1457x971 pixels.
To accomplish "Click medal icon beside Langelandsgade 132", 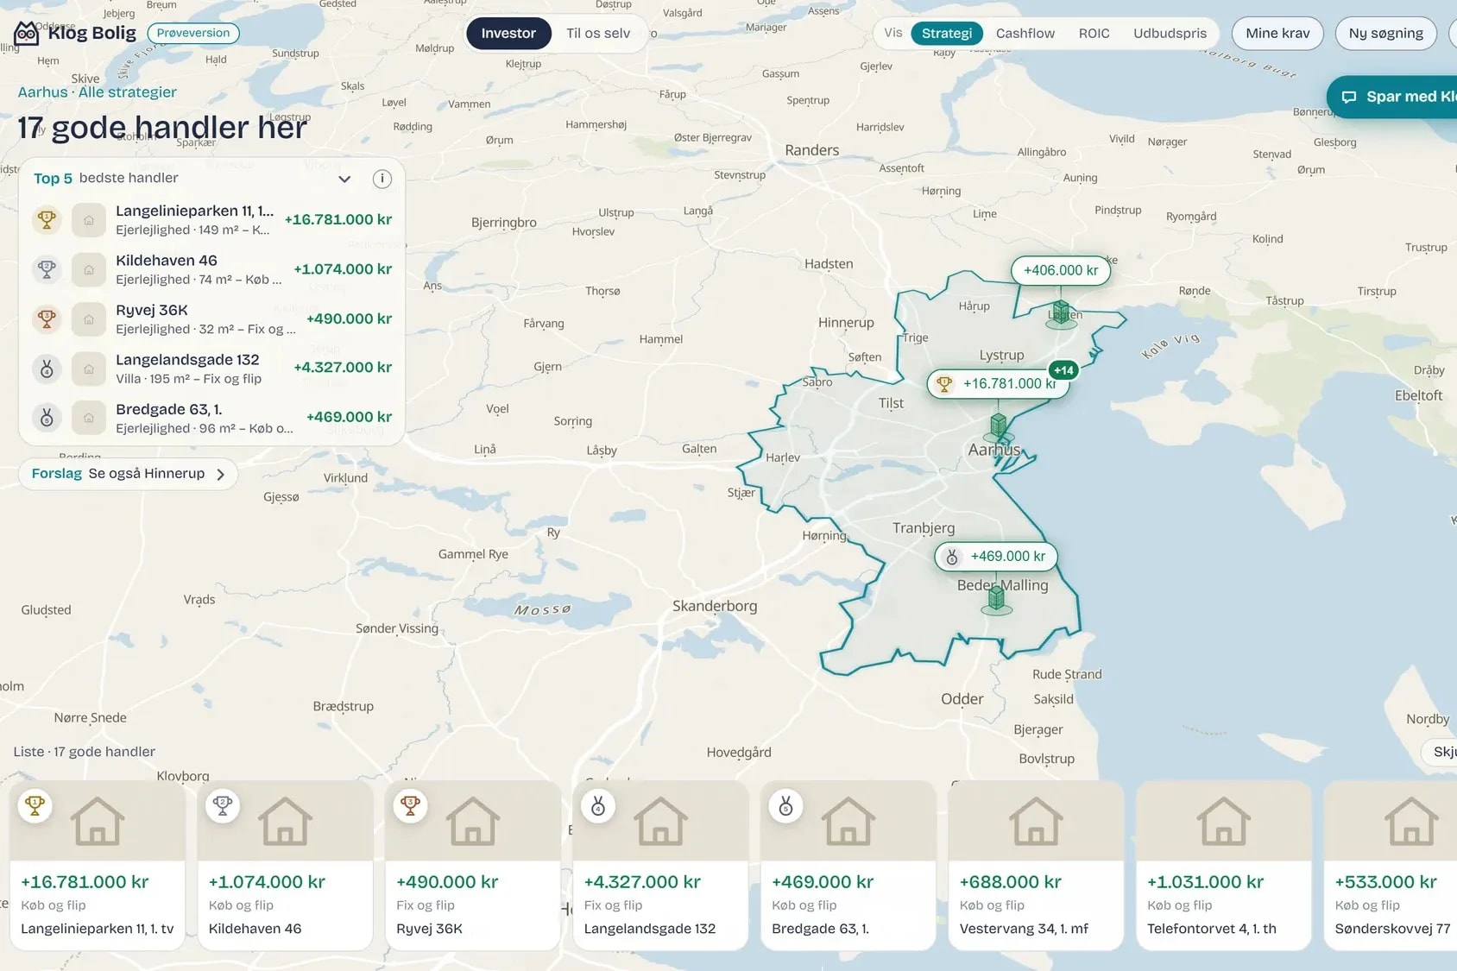I will point(47,369).
